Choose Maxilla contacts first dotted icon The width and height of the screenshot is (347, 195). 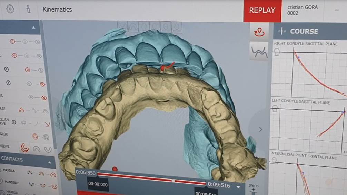[x=30, y=172]
